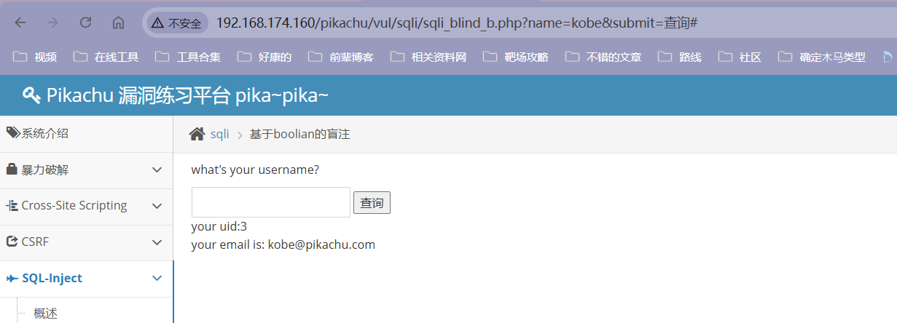
Task: Expand the Cross-Site Scripting menu chevron
Action: (x=157, y=206)
